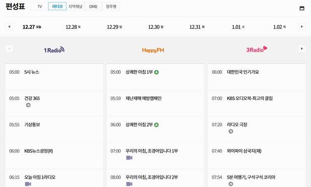Click video icon under 조경아입니다 2부
The height and width of the screenshot is (187, 311).
(129, 184)
